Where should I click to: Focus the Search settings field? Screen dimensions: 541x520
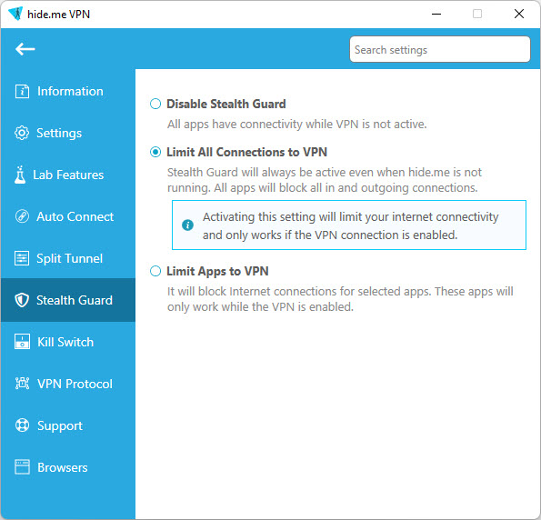coord(439,49)
